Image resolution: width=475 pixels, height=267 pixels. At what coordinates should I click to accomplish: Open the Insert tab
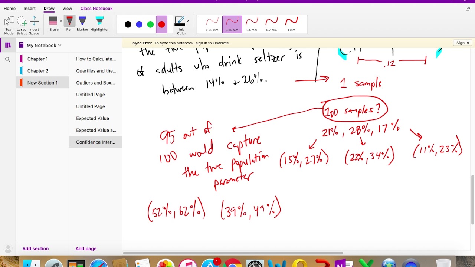coord(30,8)
